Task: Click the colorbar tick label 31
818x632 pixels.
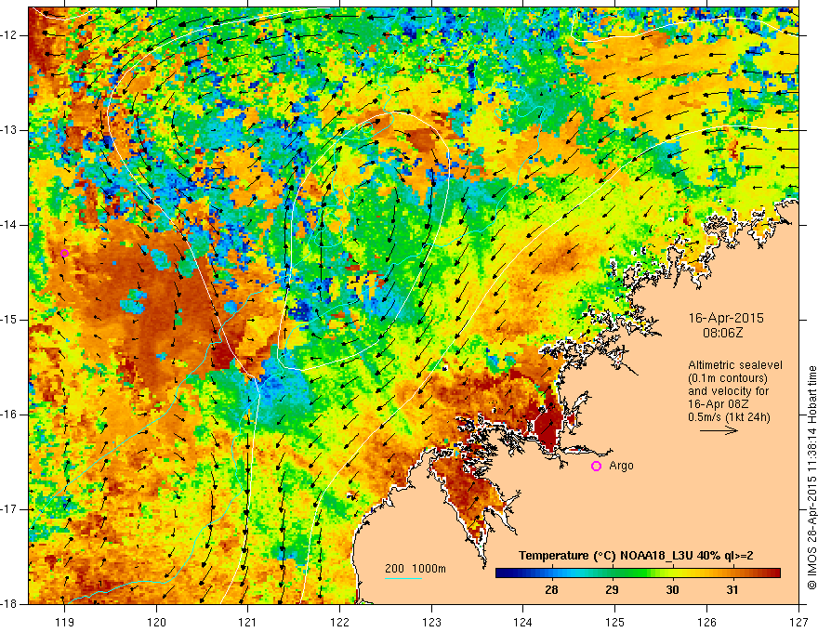Action: coord(732,590)
